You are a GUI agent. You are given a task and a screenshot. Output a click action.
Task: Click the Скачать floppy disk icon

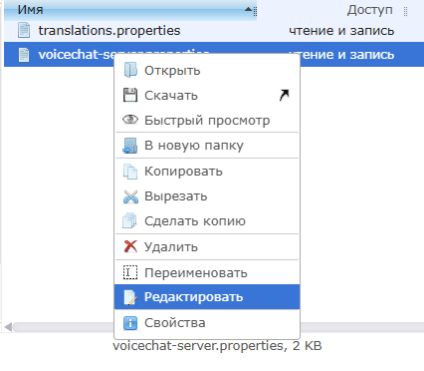point(130,95)
